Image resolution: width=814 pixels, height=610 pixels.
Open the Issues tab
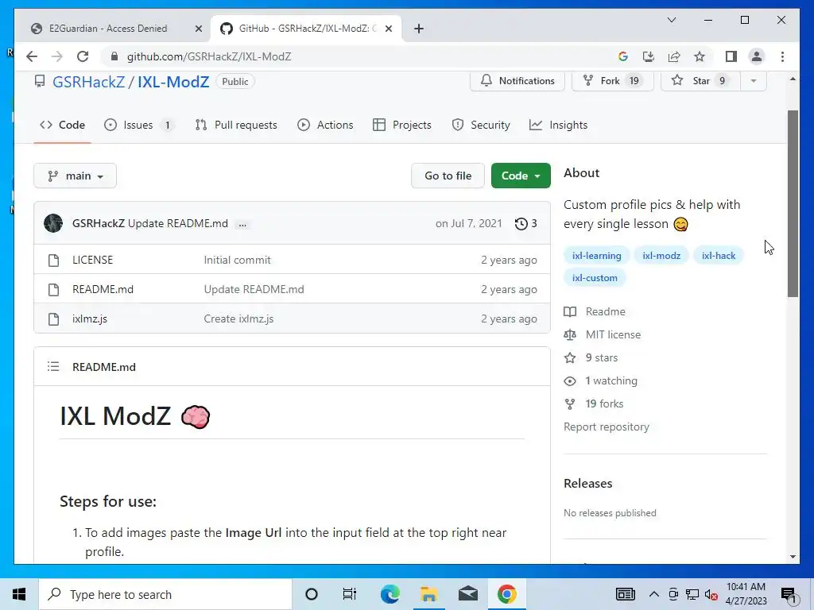(138, 125)
